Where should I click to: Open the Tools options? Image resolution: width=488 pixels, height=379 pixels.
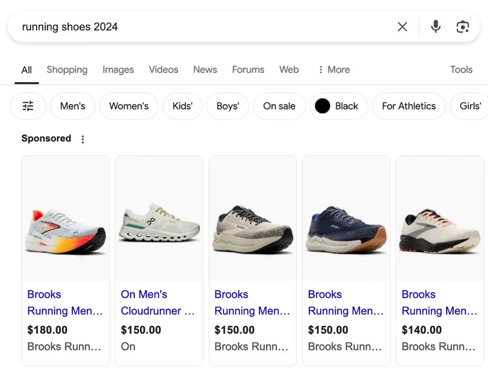tap(461, 70)
